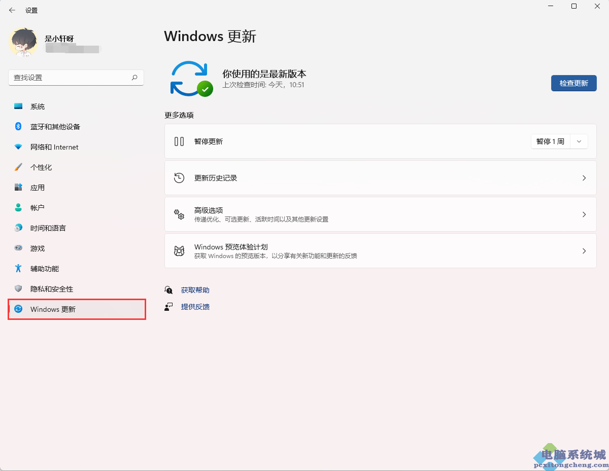Click the gamepad icon for 游戏
This screenshot has width=609, height=471.
coord(18,248)
